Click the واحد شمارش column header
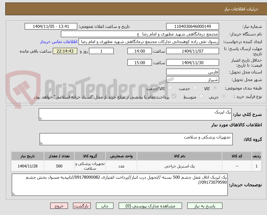Screen dimensions: 267x215 (121, 156)
